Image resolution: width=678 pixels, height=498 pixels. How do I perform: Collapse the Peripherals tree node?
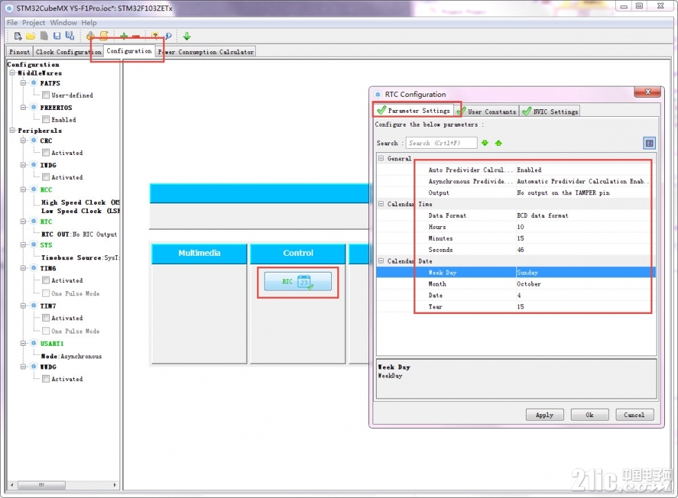[12, 130]
